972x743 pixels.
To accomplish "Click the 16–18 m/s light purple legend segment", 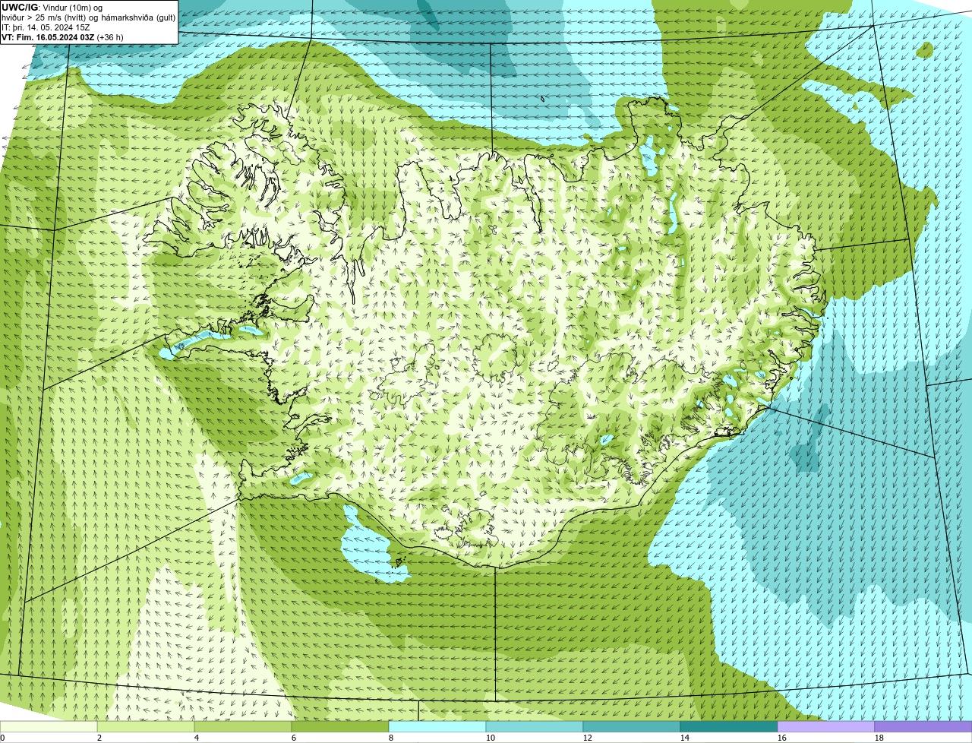I will coord(826,726).
